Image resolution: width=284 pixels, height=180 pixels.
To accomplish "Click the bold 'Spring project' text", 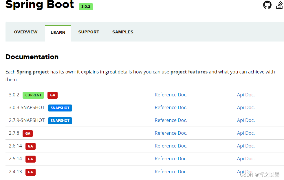I will 33,72.
